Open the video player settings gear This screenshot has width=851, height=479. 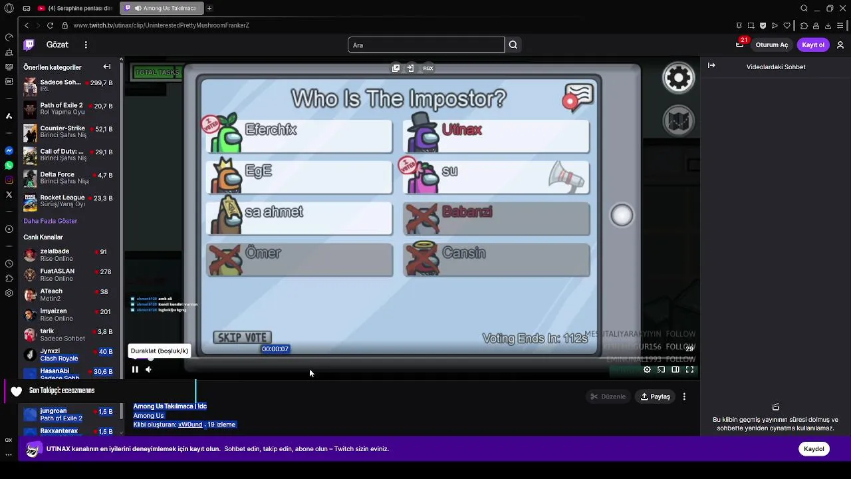(647, 369)
